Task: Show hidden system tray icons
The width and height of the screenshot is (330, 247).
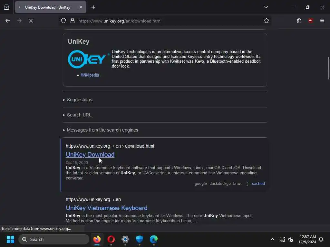Action: point(272,239)
